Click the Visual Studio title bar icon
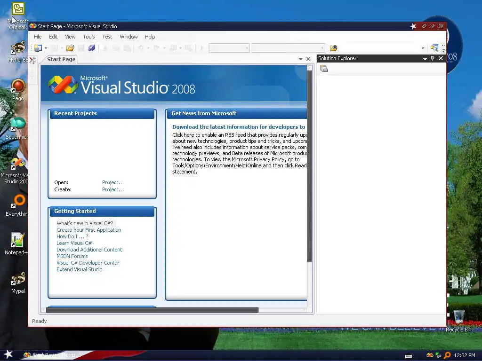This screenshot has width=482, height=361. (33, 26)
